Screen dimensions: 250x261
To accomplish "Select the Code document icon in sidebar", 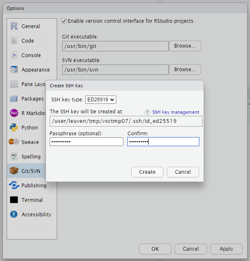I will (14, 41).
